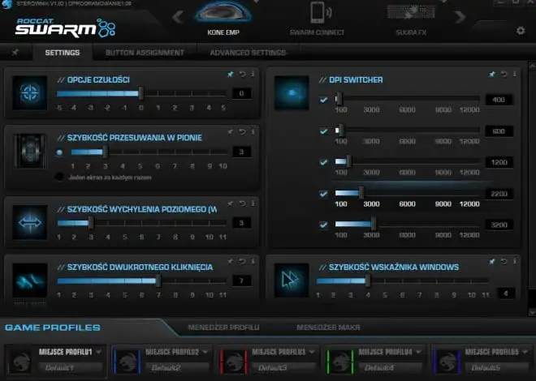
Task: Switch to the Button Assignment tab
Action: (x=145, y=53)
